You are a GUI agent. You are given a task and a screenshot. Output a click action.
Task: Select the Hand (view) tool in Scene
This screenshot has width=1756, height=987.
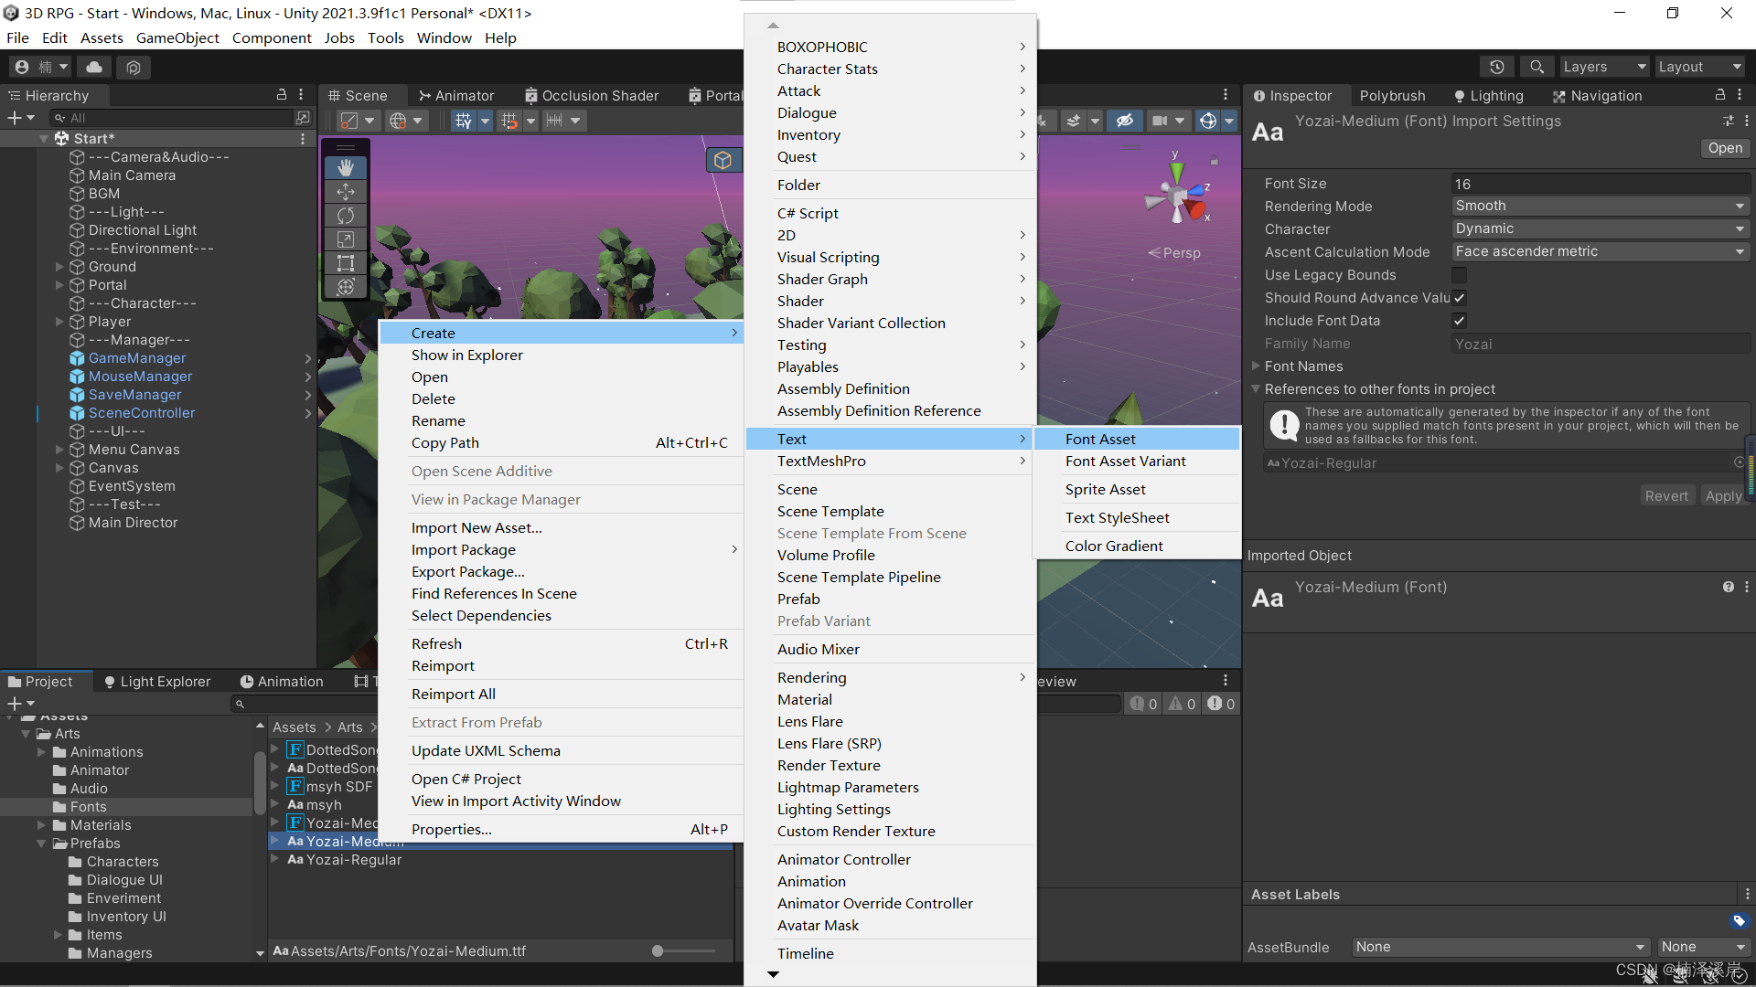point(346,167)
